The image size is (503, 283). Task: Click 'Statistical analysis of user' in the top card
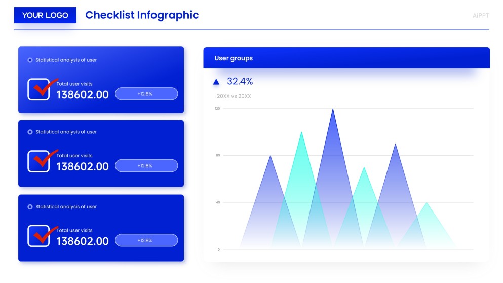point(66,60)
